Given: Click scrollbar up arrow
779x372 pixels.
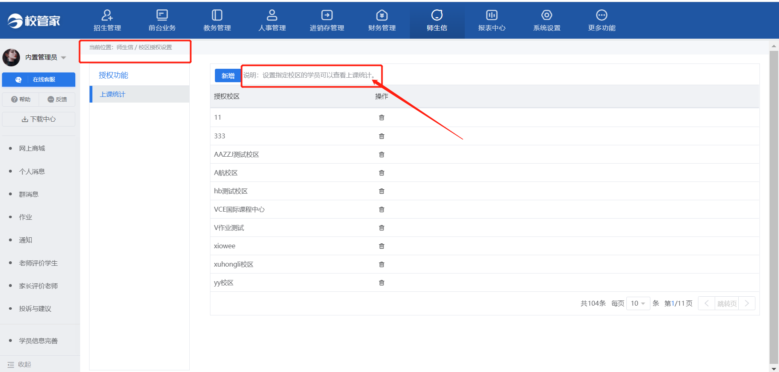Looking at the screenshot, I should (x=774, y=46).
